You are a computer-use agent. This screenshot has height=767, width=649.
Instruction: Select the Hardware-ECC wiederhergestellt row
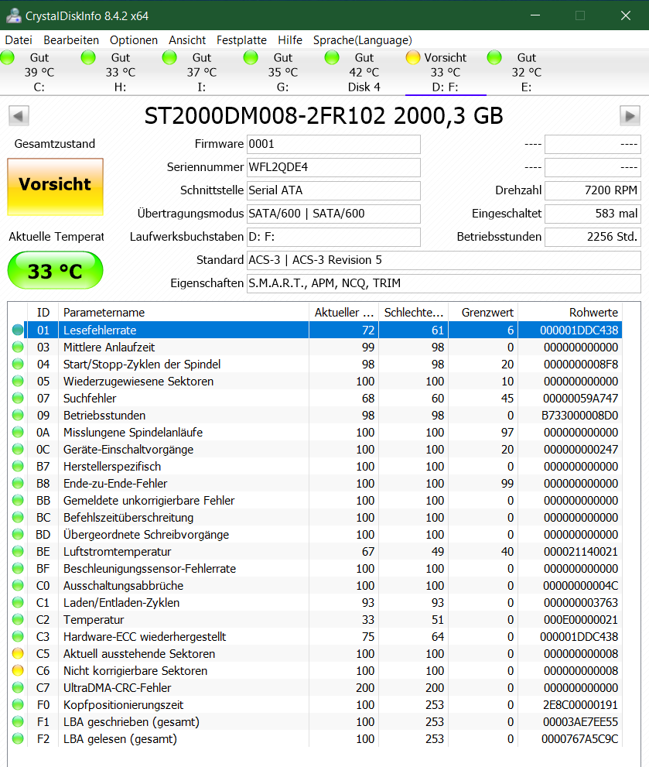[x=315, y=637]
